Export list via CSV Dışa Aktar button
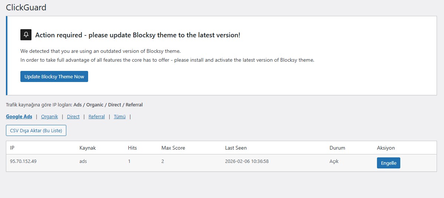The image size is (444, 198). pyautogui.click(x=36, y=130)
